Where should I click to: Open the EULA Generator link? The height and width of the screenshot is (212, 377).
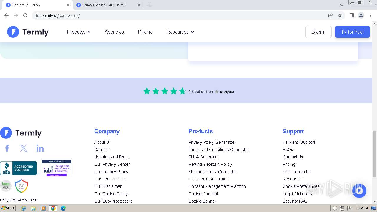point(204,157)
